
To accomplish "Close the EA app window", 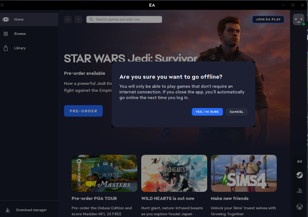I will pos(302,5).
